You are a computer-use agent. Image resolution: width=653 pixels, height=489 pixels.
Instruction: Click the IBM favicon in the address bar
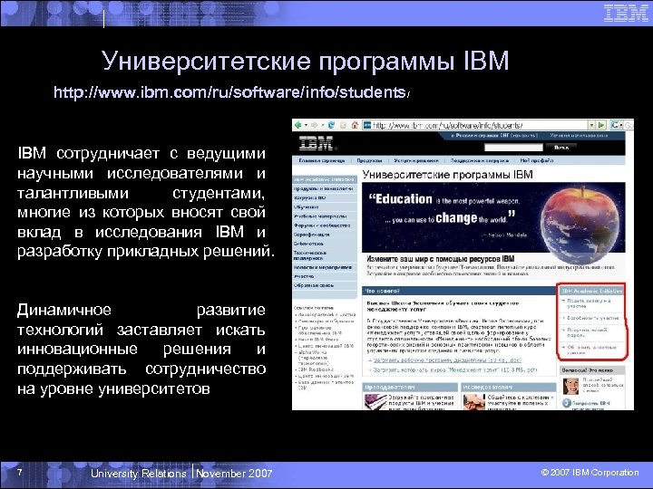click(367, 125)
